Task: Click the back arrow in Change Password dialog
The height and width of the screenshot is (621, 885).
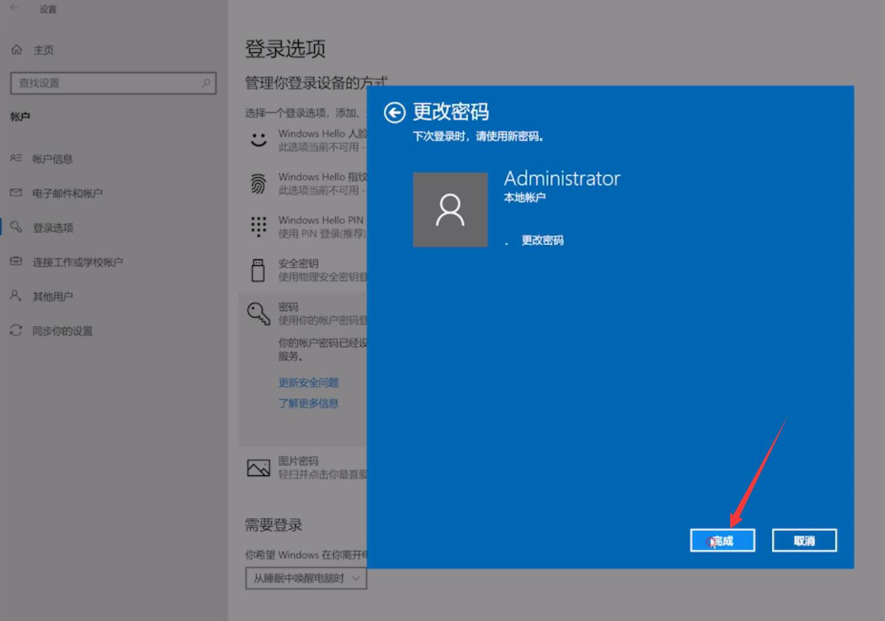Action: (x=394, y=113)
